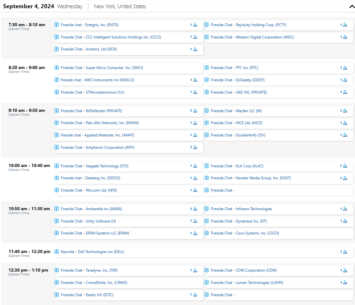Screen dimensions: 355x305
Task: Click attendee icon for PTC Inc. session
Action: (x=345, y=68)
